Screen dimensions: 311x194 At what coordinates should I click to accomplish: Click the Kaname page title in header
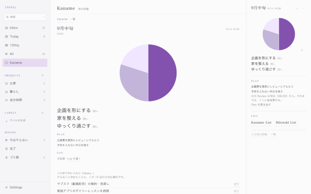coord(66,8)
